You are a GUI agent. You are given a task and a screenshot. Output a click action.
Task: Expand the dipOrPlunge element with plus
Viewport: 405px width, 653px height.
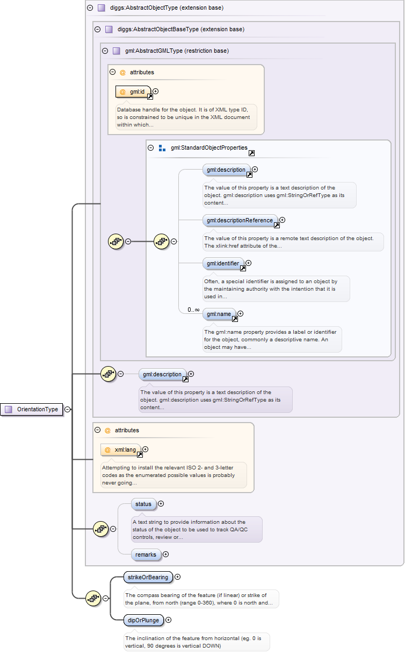point(169,620)
